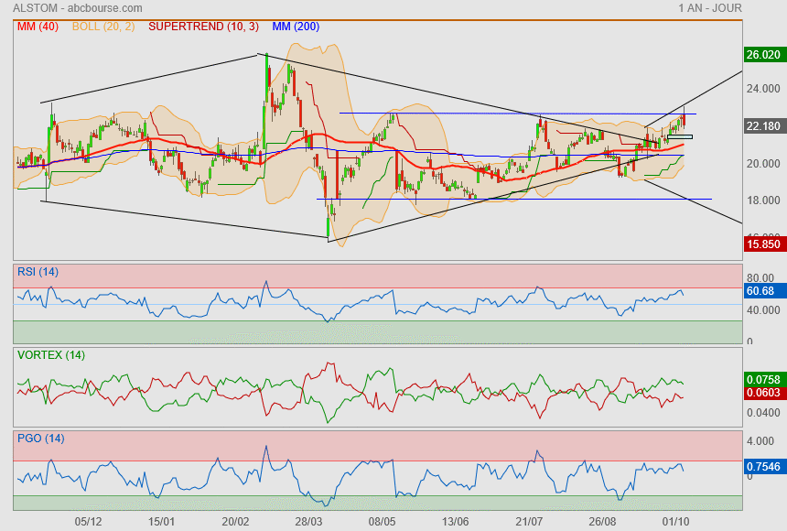Click the 21/07 date on the time axis

point(529,520)
